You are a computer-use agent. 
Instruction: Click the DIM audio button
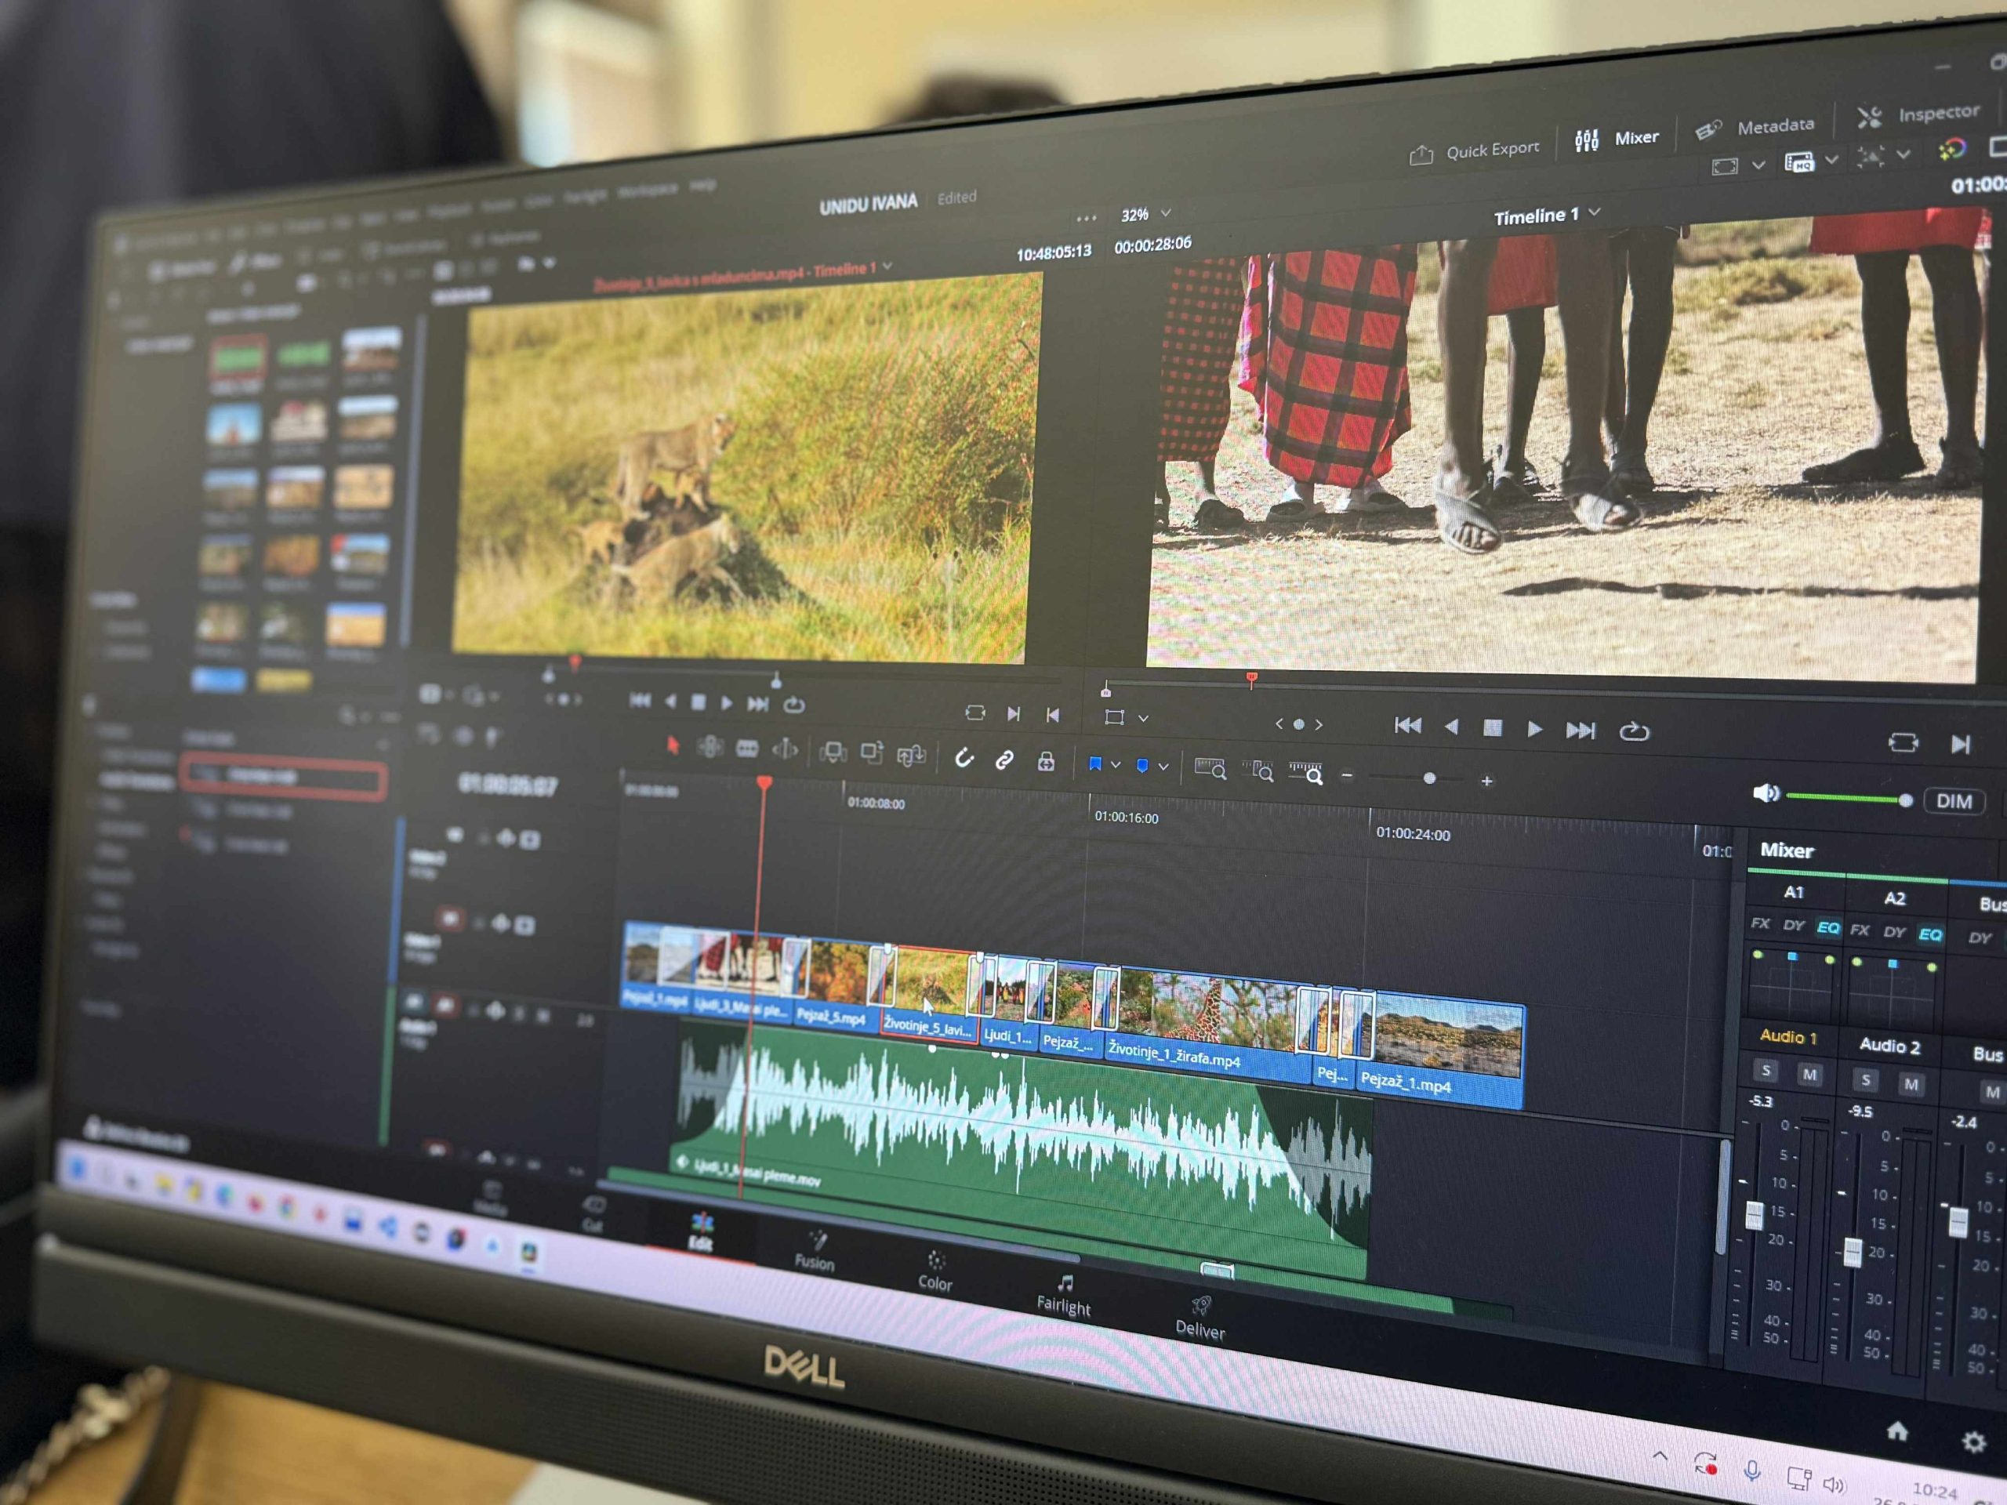point(1954,801)
